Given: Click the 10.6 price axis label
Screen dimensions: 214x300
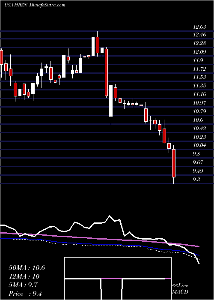Looking at the screenshot, I should click(x=198, y=120).
